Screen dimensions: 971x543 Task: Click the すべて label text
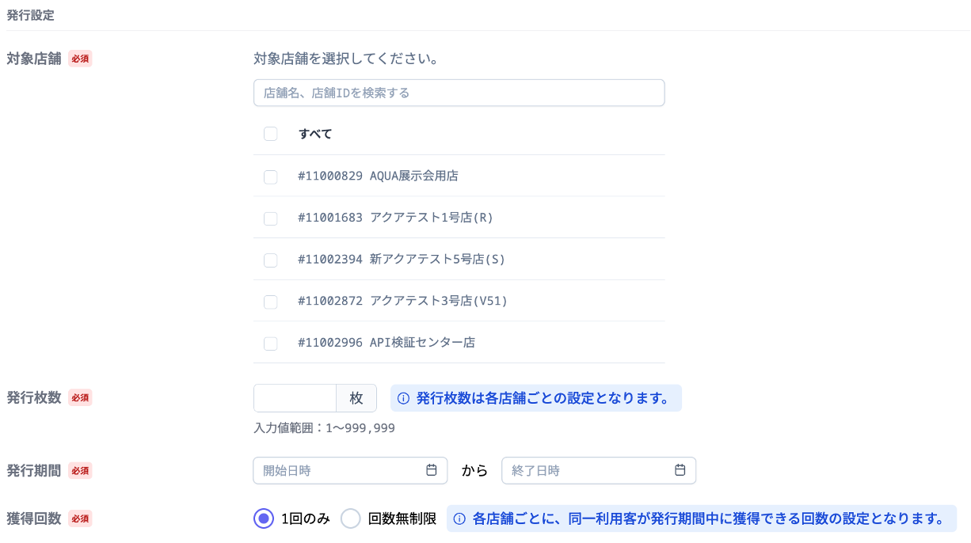pos(315,134)
